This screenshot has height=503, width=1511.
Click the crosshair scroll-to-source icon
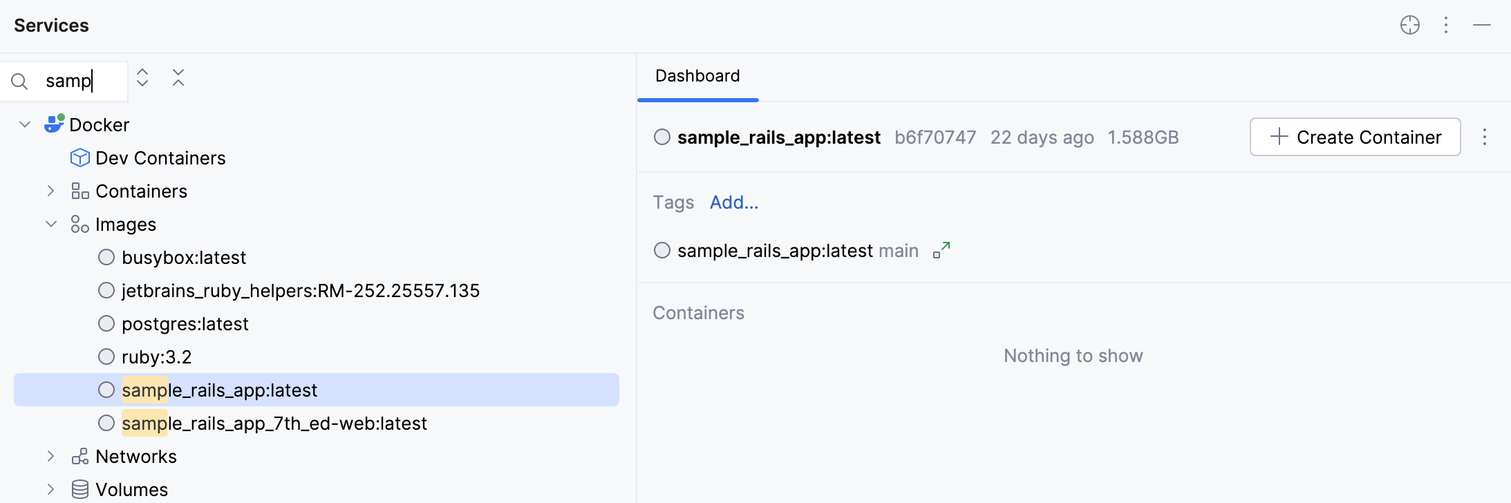pyautogui.click(x=1410, y=25)
